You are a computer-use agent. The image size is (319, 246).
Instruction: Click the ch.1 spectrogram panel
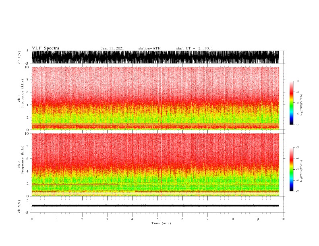pyautogui.click(x=155, y=98)
